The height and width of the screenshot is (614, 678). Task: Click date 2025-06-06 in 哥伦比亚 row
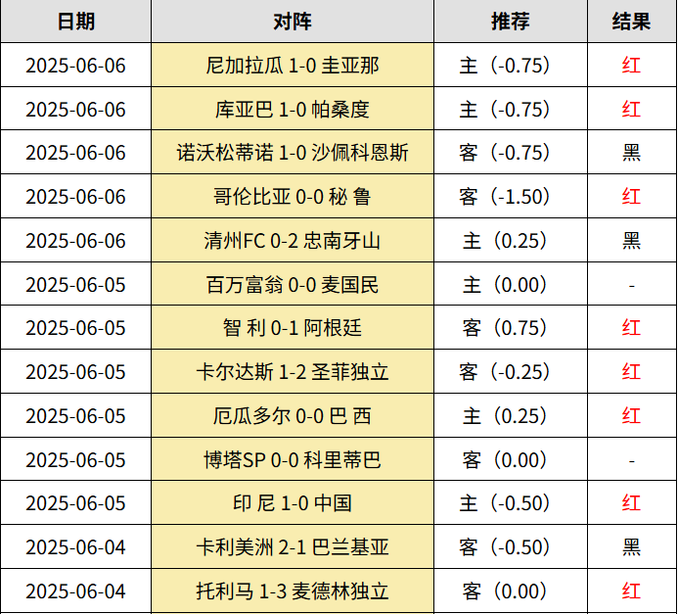tap(75, 197)
